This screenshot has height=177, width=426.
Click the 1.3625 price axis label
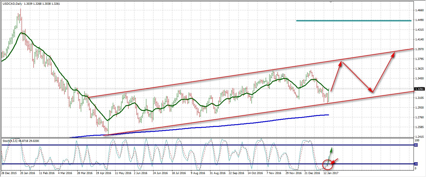point(419,69)
